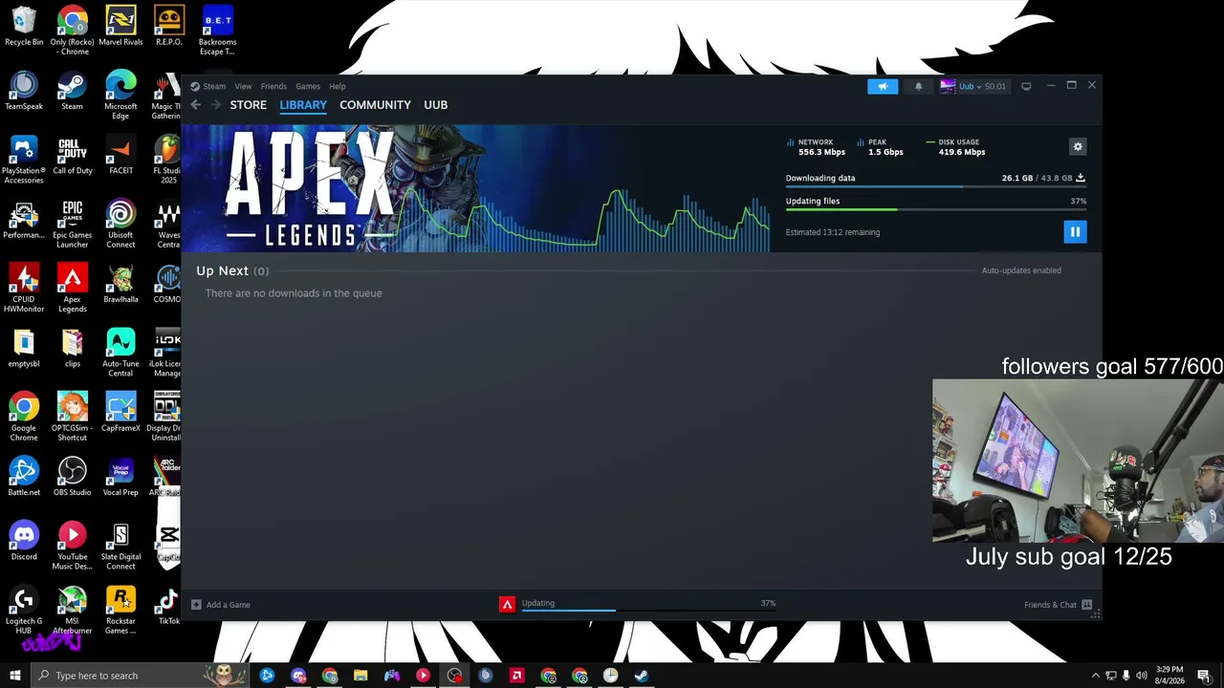Open the Help menu
The image size is (1224, 688).
pos(338,86)
